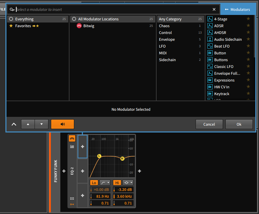Toggle the Hi band button
259x214 pixels.
117,183
